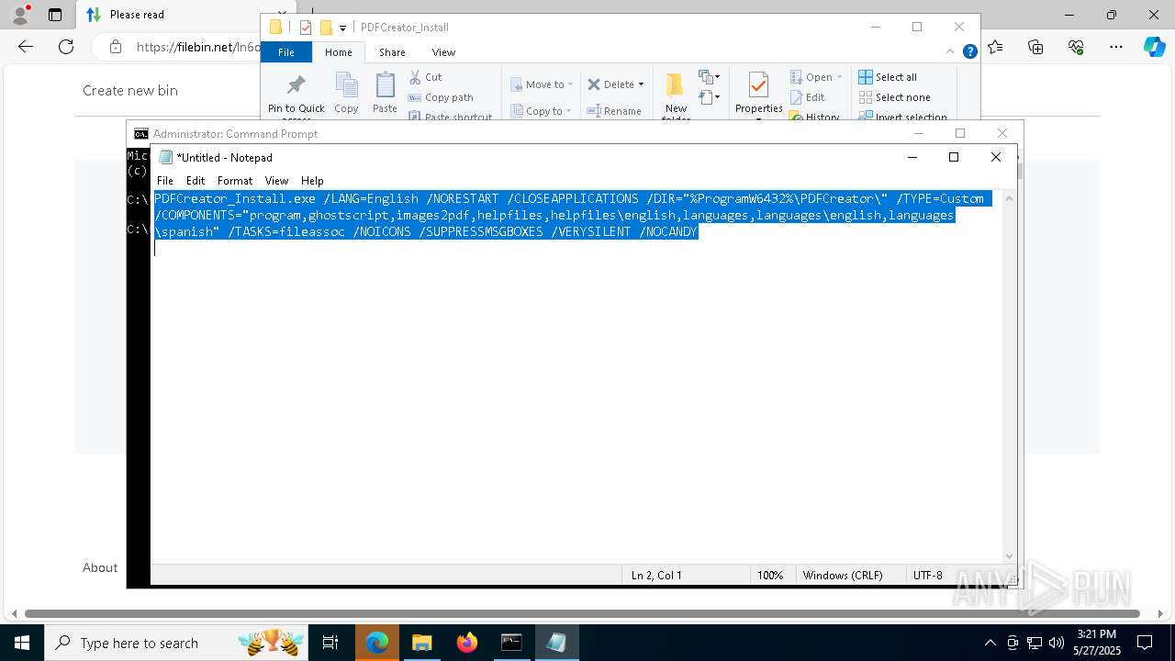Click the Notepad scroll up arrow
This screenshot has height=661, width=1175.
(1009, 198)
